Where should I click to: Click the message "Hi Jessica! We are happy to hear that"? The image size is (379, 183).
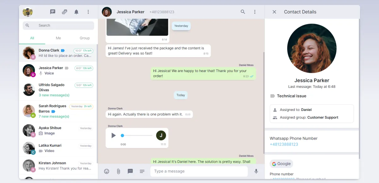(203, 73)
